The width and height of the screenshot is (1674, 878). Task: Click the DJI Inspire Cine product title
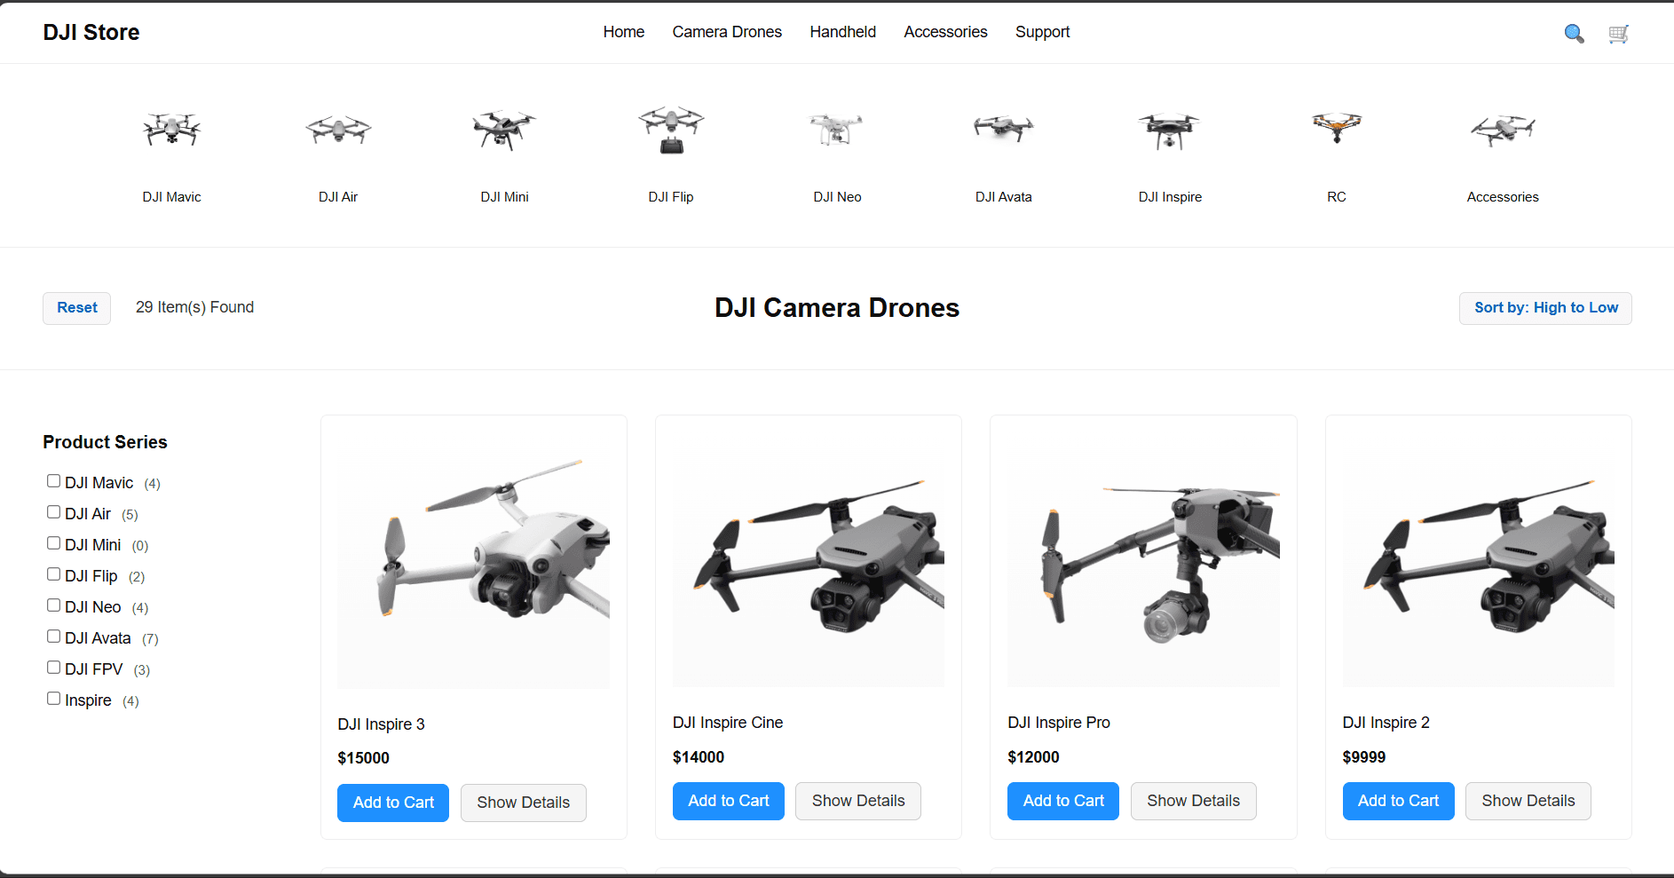click(728, 723)
